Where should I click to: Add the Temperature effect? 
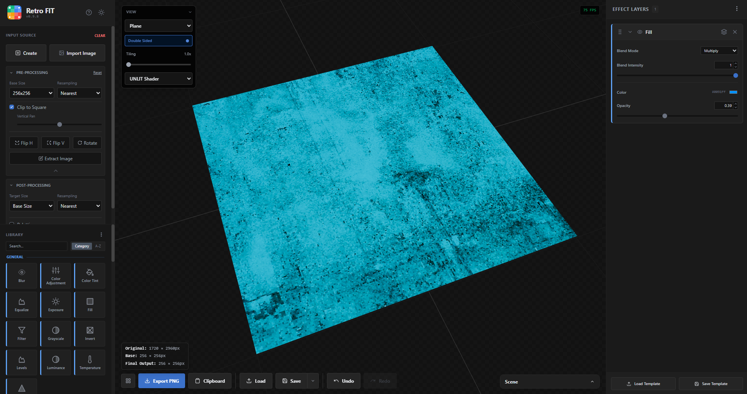(x=90, y=362)
